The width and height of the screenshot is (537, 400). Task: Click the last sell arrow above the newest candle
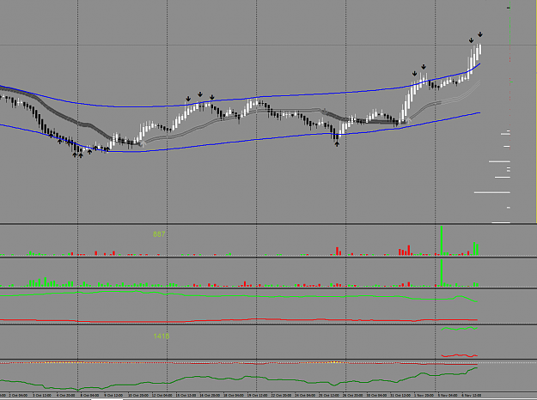480,34
